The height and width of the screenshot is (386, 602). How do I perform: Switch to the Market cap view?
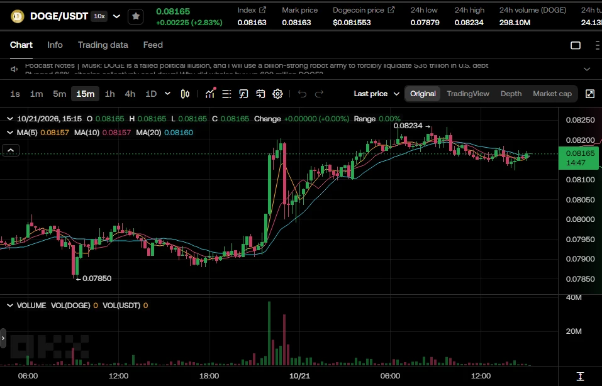(552, 94)
